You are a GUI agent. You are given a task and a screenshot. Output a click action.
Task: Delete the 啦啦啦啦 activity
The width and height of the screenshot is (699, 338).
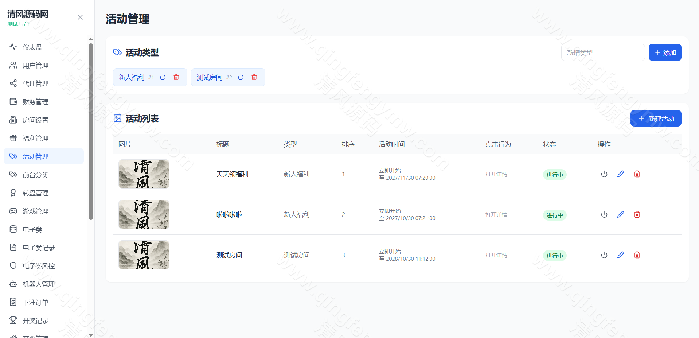click(637, 214)
